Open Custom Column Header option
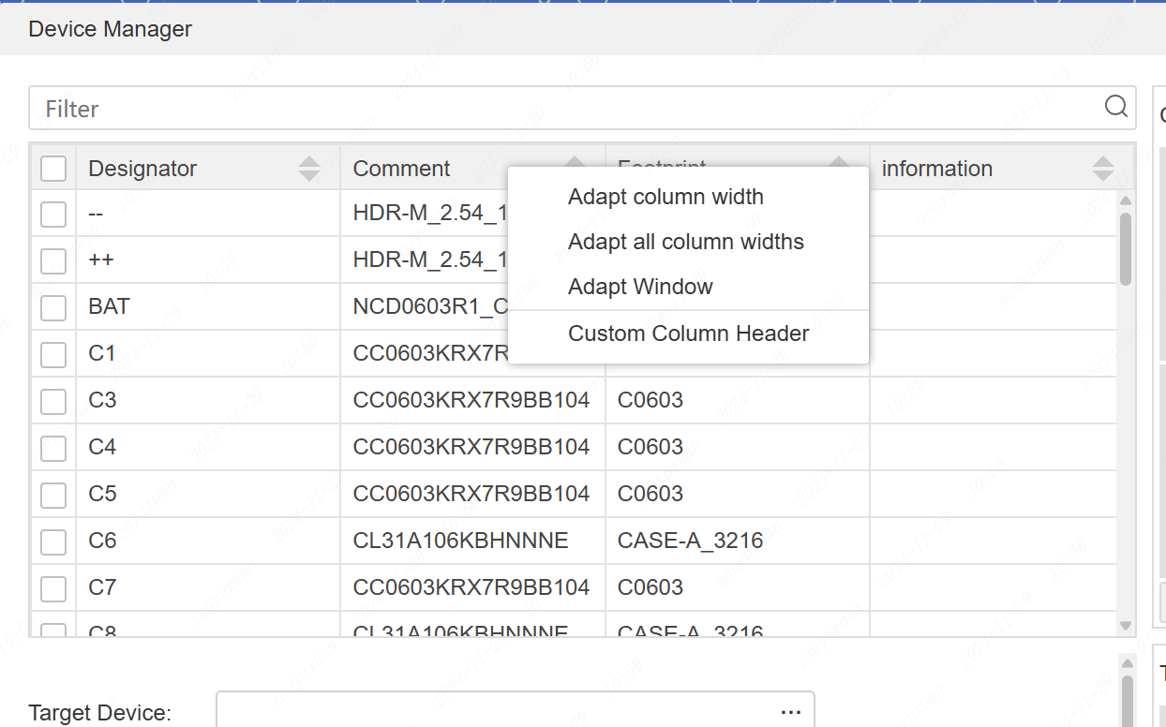1166x727 pixels. click(688, 334)
